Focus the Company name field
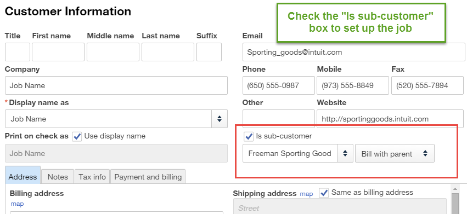Viewport: 467px width, 214px height. tap(116, 85)
